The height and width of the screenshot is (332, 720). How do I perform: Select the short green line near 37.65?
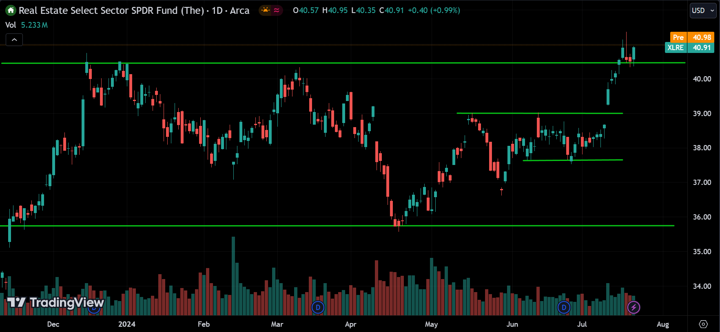coord(573,160)
